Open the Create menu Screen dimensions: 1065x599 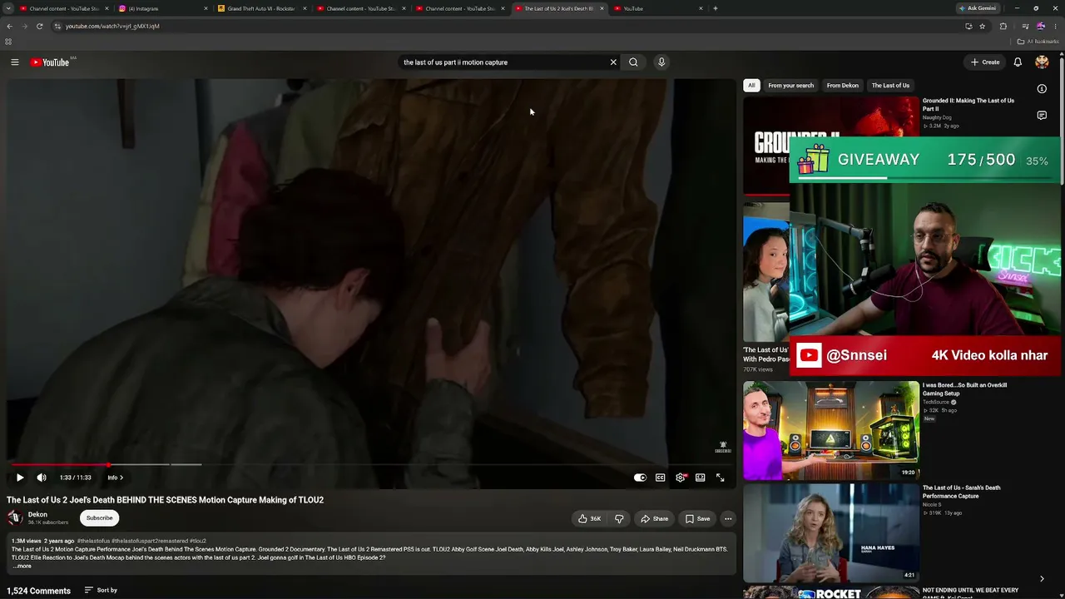(985, 62)
